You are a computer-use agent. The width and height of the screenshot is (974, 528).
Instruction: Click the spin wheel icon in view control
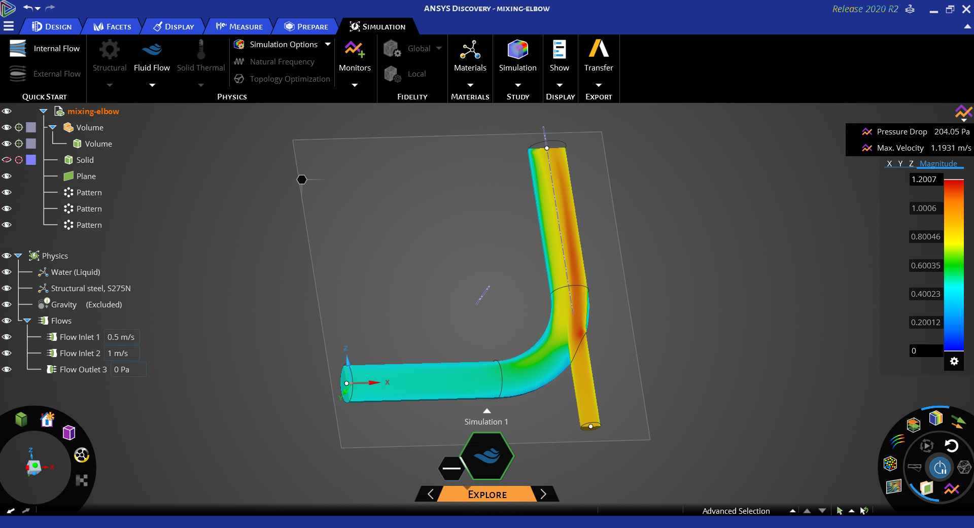point(82,455)
